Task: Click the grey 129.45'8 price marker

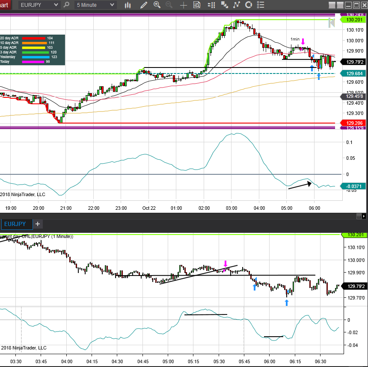Action: (353, 96)
